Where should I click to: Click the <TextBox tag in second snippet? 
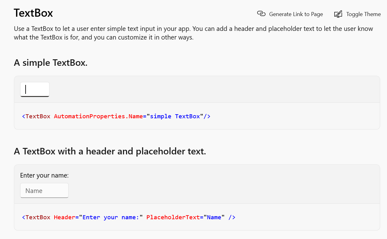tap(36, 217)
